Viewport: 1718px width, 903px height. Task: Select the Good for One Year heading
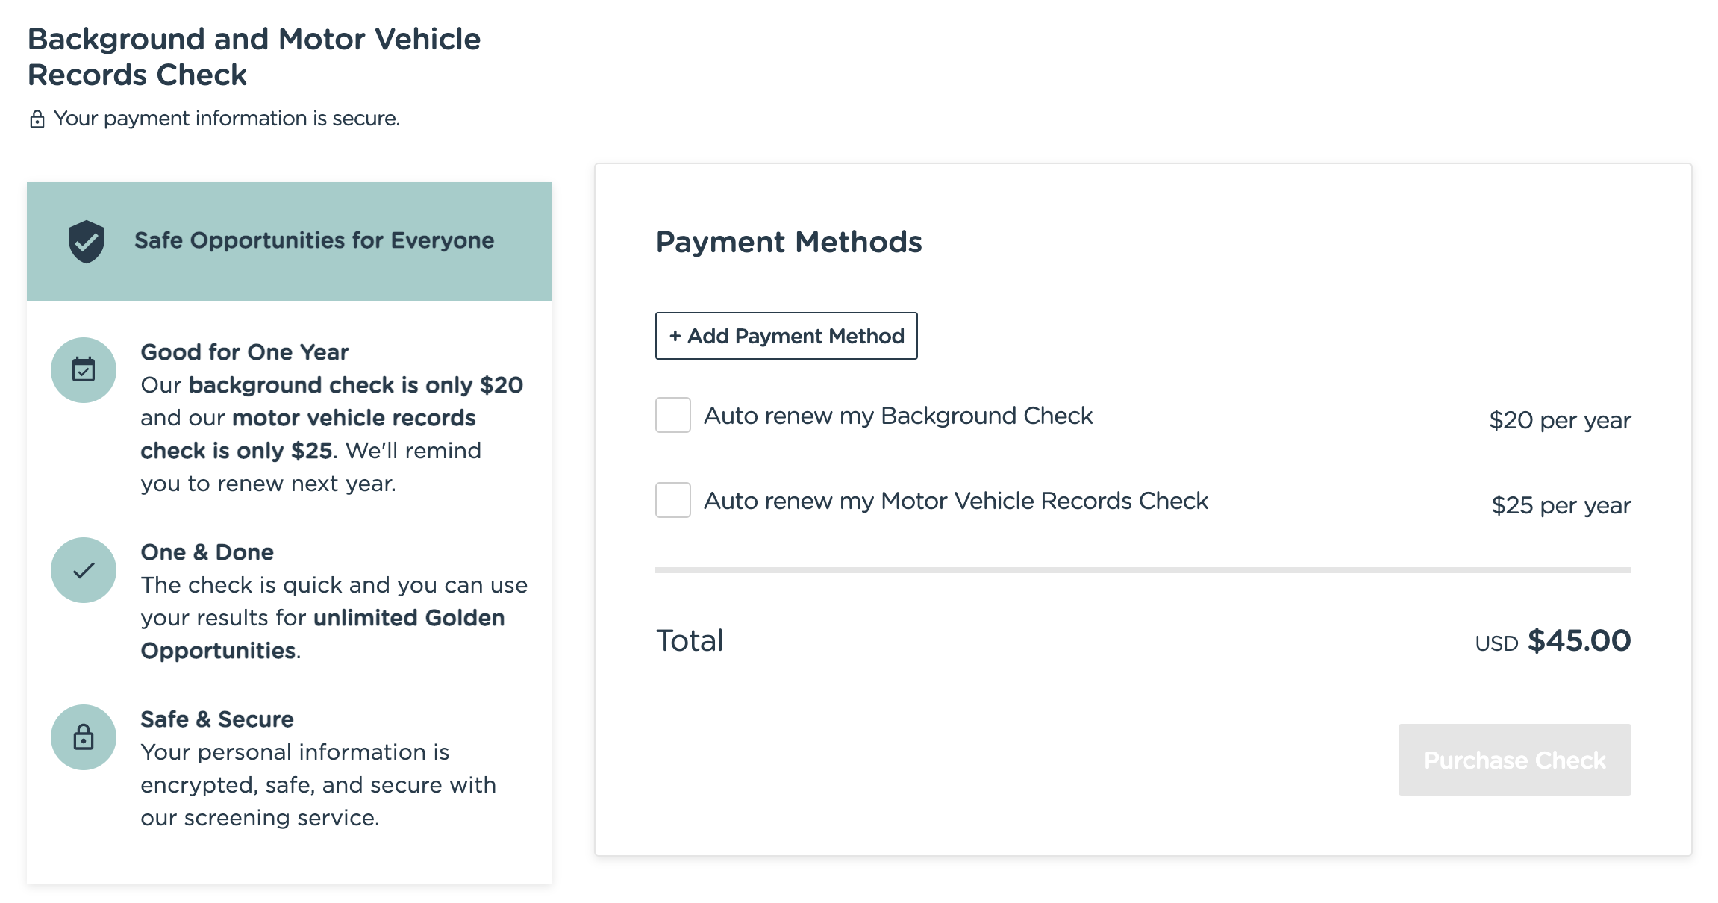(245, 352)
